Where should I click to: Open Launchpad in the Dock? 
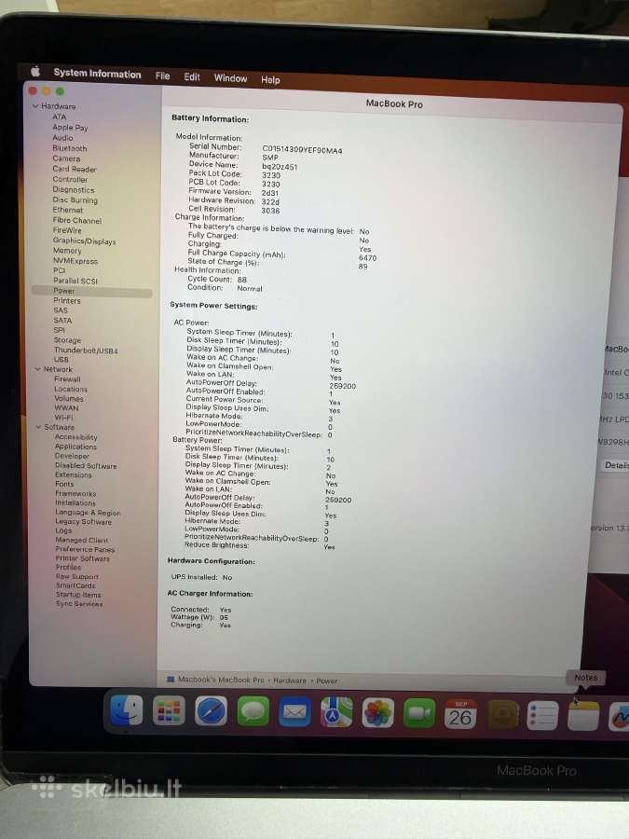(169, 711)
